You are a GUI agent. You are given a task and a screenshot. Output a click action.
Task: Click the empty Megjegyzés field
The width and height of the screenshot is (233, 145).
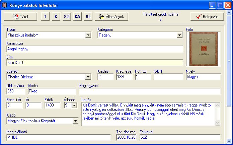150,91
